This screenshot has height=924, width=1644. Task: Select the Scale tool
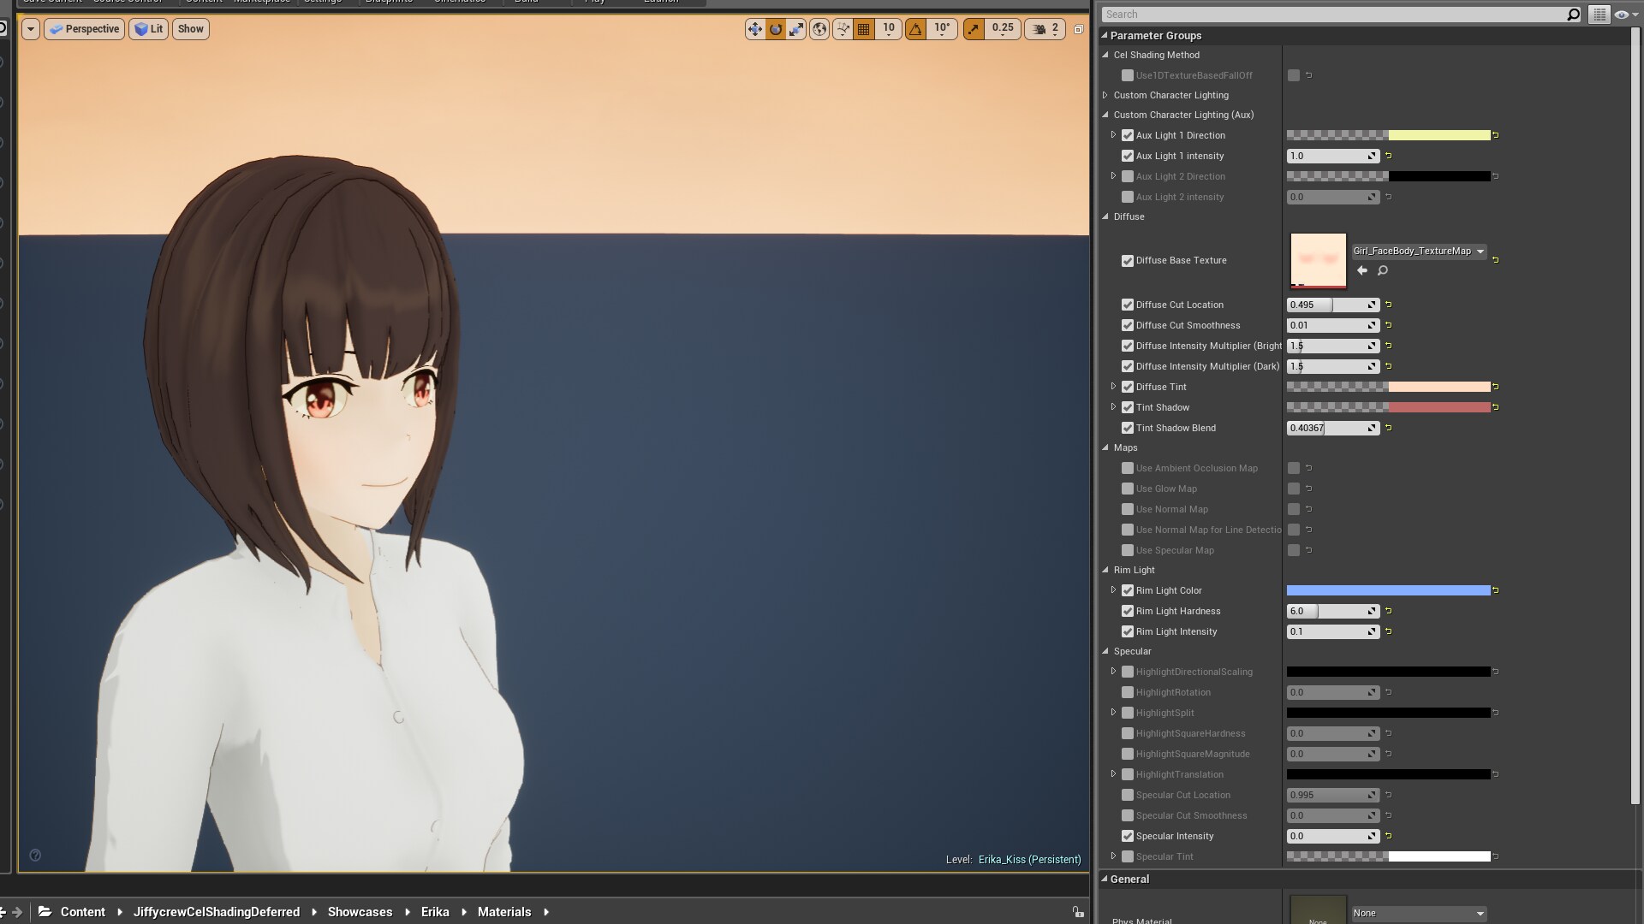[795, 29]
